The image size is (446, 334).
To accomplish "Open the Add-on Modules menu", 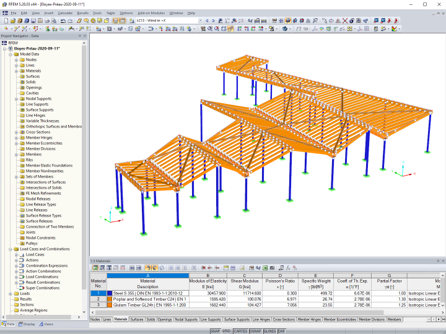I will (151, 13).
